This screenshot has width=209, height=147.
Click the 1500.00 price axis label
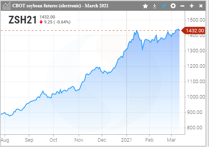pyautogui.click(x=196, y=20)
